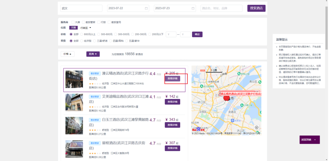Sort results by 距离 distance
This screenshot has width=329, height=161.
pos(93,54)
